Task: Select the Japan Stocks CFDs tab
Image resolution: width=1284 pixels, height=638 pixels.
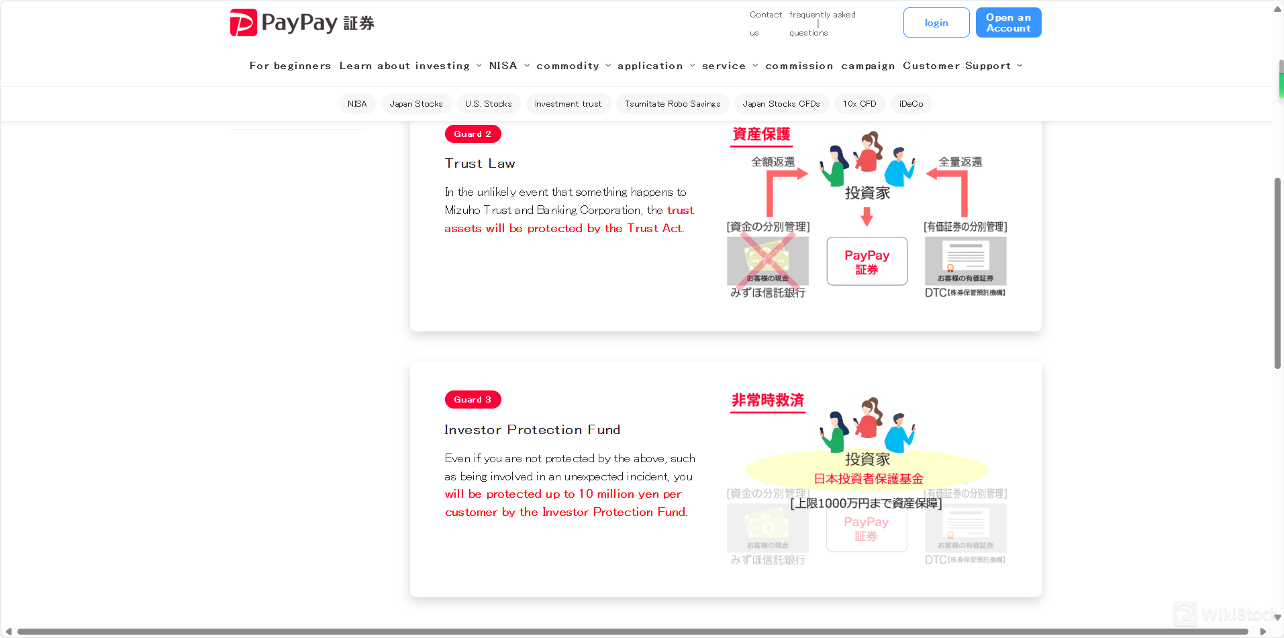Action: point(781,104)
